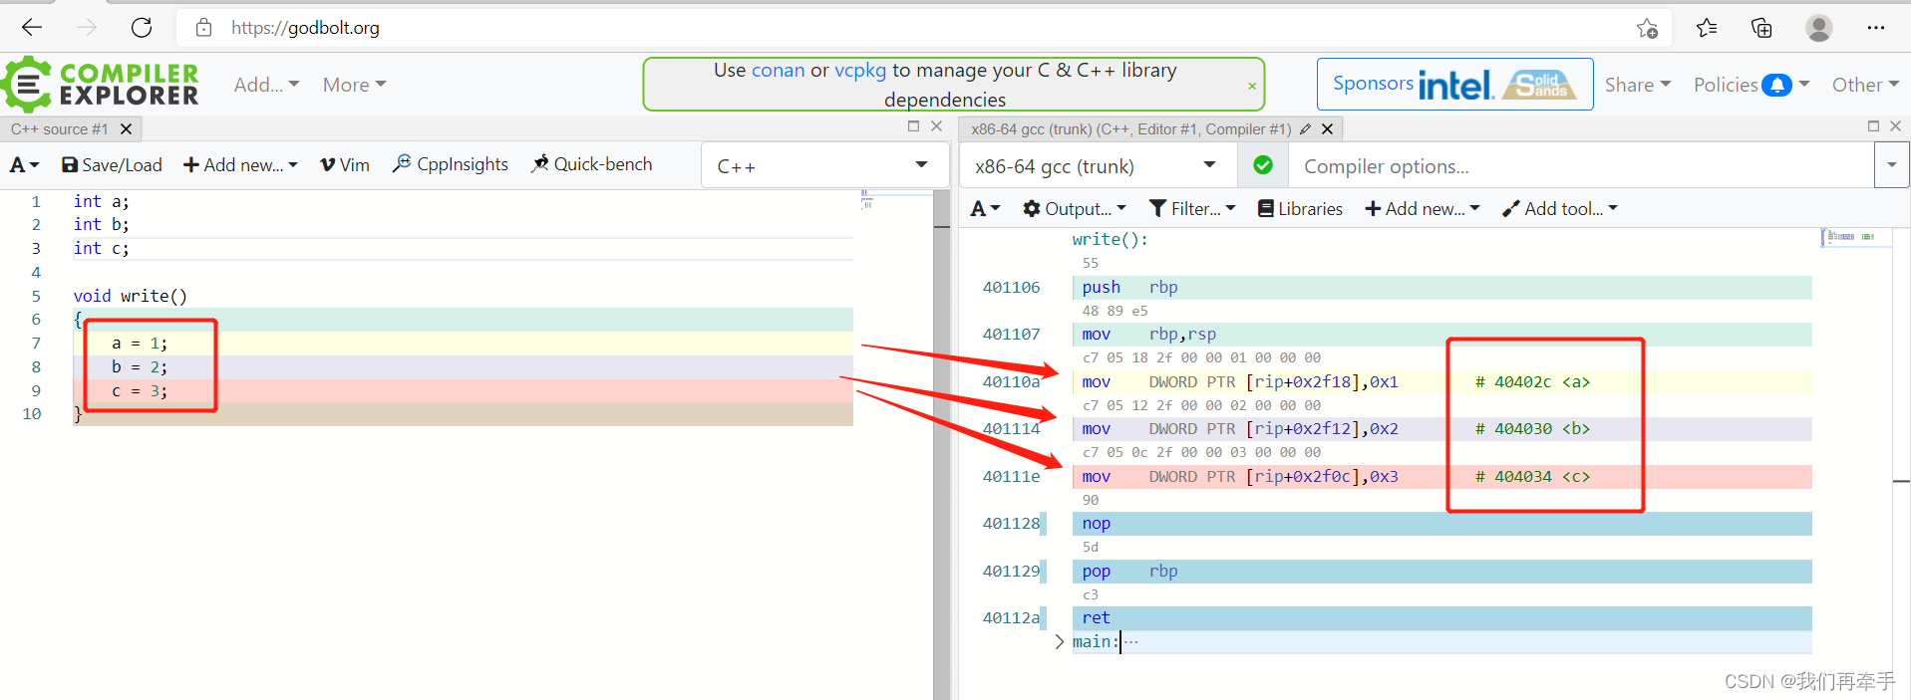Open the Other menu
Viewport: 1911px width, 700px height.
click(x=1865, y=85)
